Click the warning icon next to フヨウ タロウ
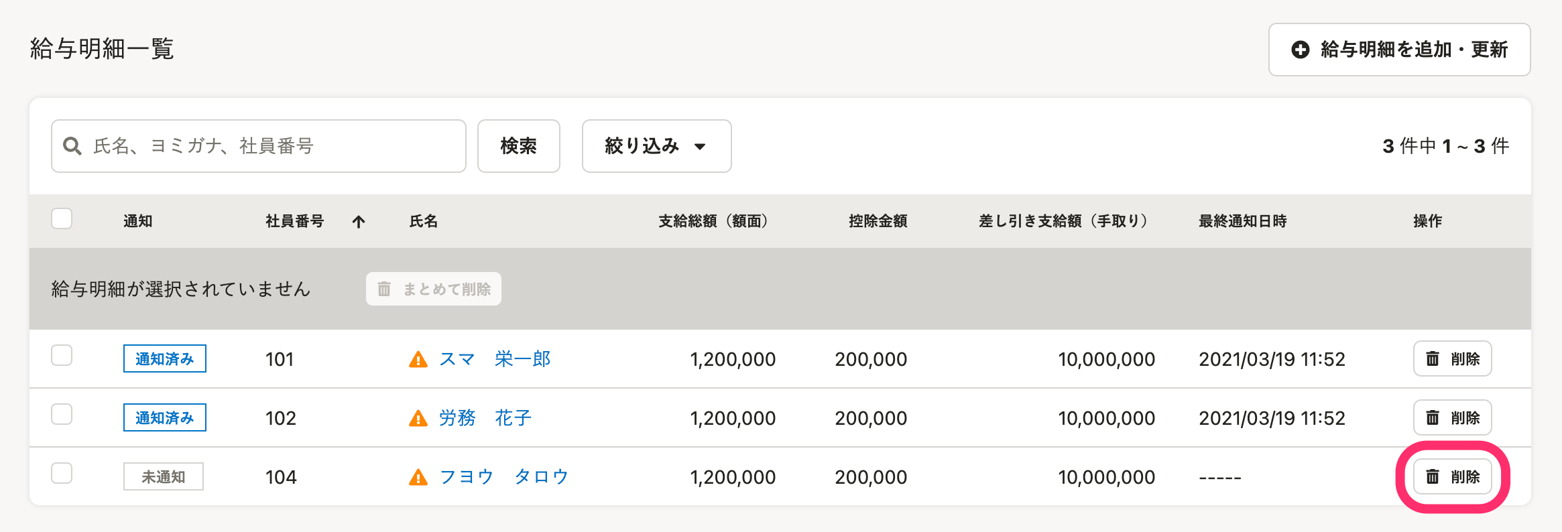The width and height of the screenshot is (1562, 532). (x=418, y=478)
